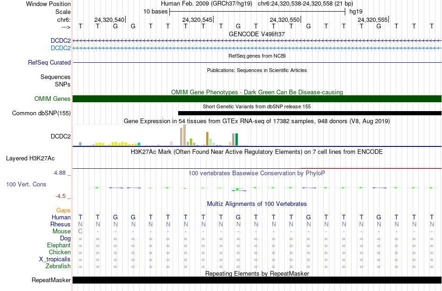
Task: Open the dark blue DCDC2 GENCODE transcript label
Action: (x=60, y=40)
